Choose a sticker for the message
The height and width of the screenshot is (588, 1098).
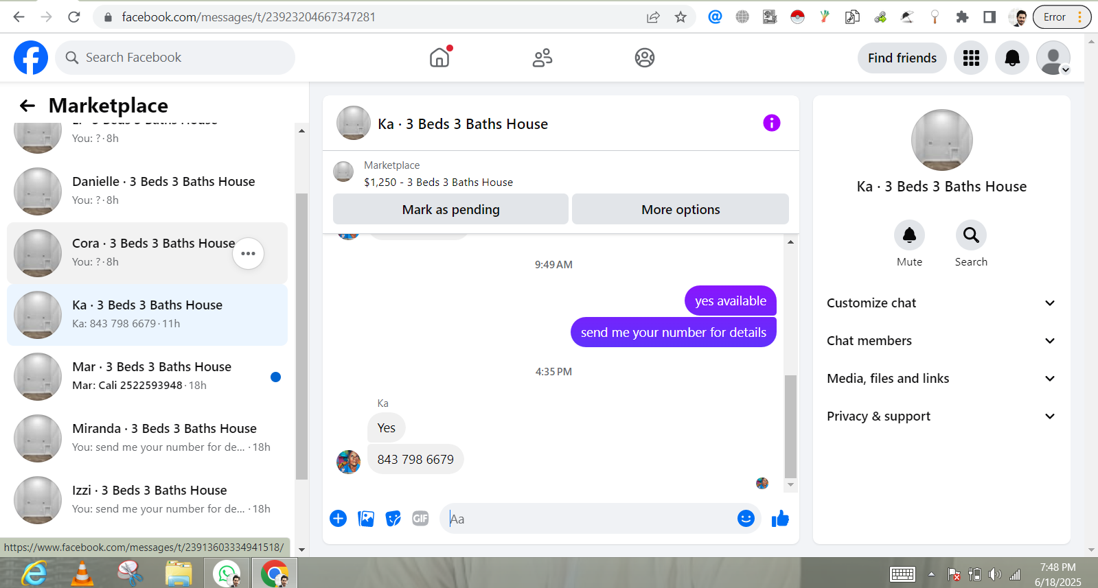pyautogui.click(x=393, y=519)
